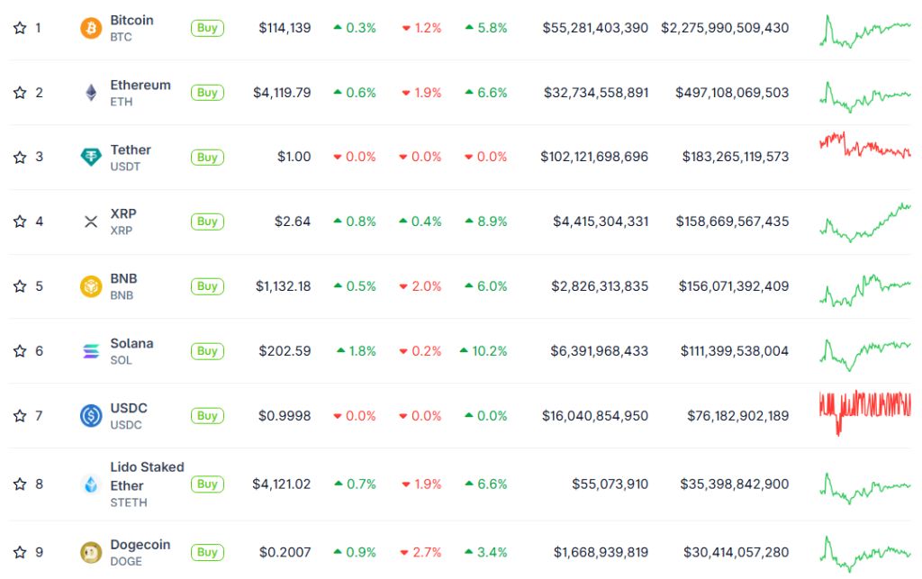This screenshot has height=579, width=922.
Task: Open the BNB coin name link
Action: tap(123, 279)
